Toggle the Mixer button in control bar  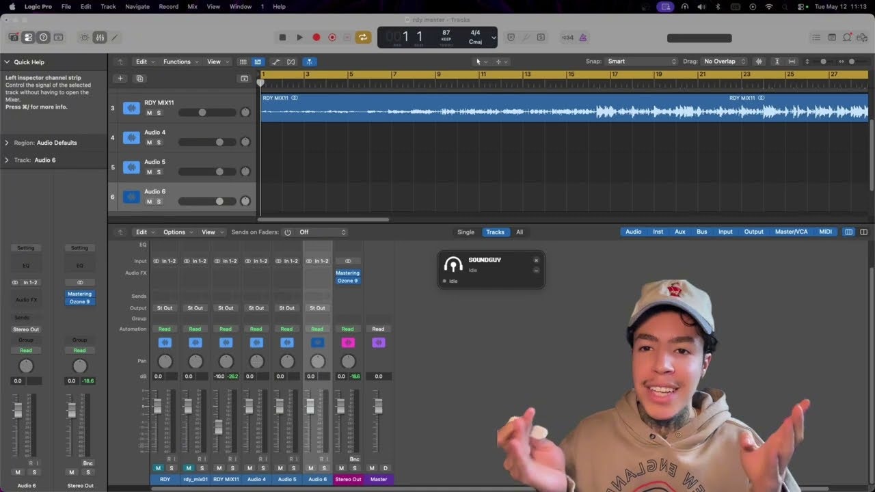100,38
